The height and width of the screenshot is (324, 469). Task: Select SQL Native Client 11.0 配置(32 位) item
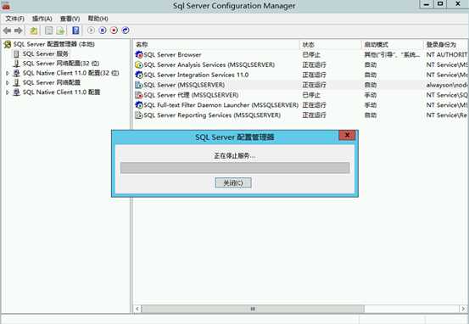point(71,73)
